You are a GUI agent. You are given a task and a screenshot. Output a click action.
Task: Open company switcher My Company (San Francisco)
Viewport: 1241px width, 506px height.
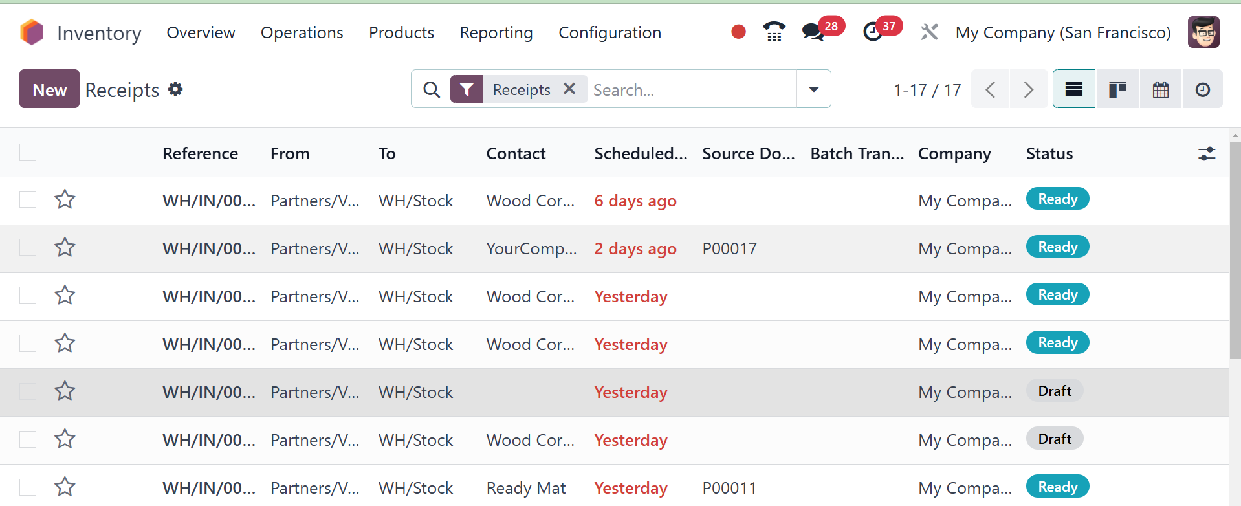point(1063,32)
